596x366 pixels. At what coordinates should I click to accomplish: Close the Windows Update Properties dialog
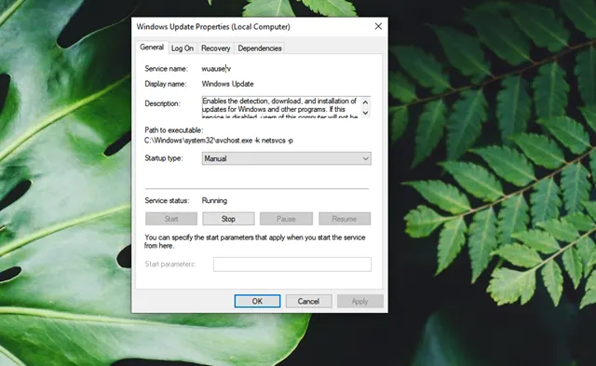pos(378,26)
